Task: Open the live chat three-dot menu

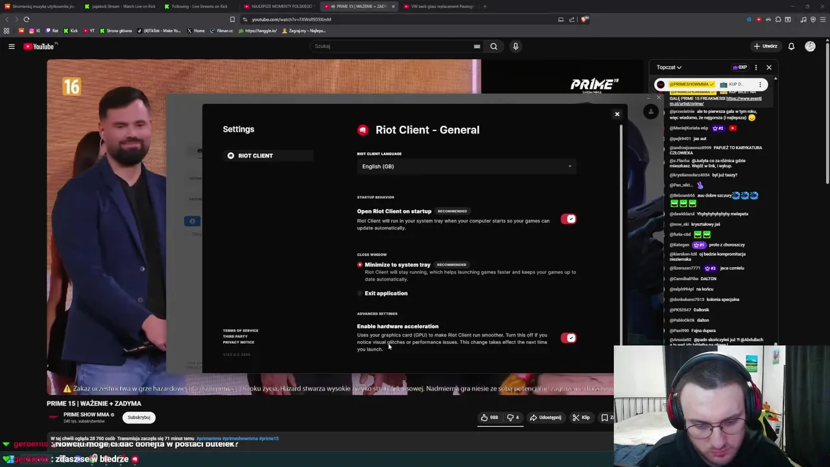Action: point(755,67)
